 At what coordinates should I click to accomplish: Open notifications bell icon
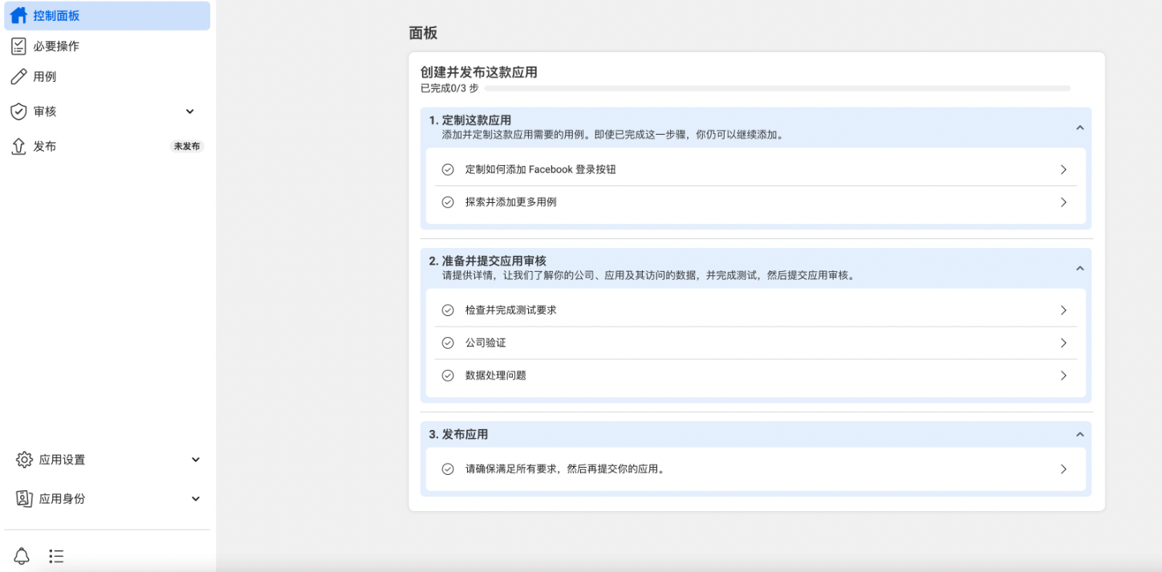[x=22, y=556]
